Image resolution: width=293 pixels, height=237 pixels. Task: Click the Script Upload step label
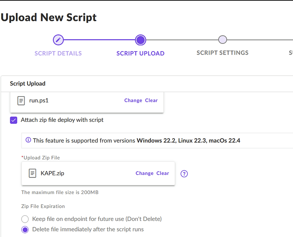point(140,53)
